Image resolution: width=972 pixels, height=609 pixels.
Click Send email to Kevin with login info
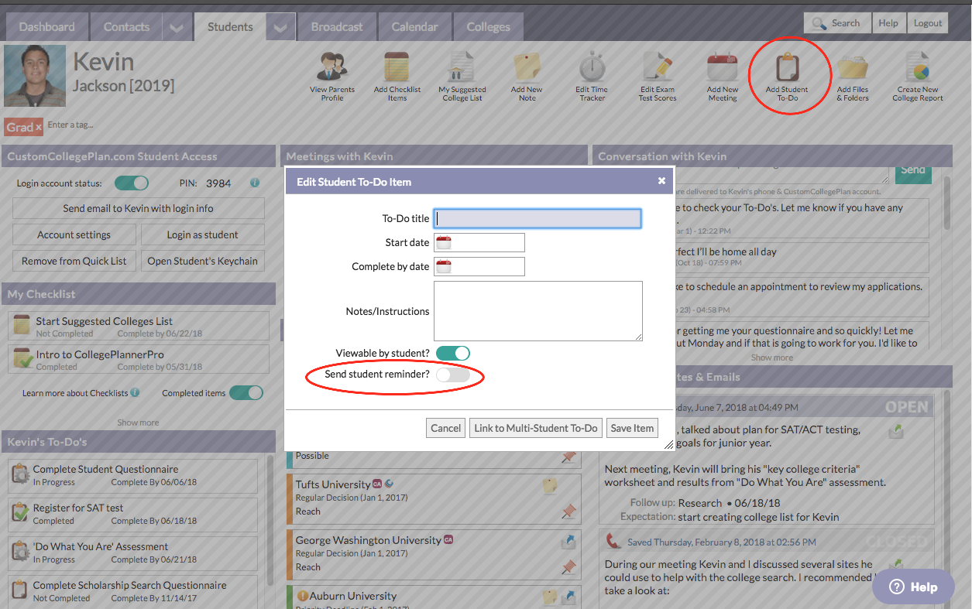tap(139, 208)
